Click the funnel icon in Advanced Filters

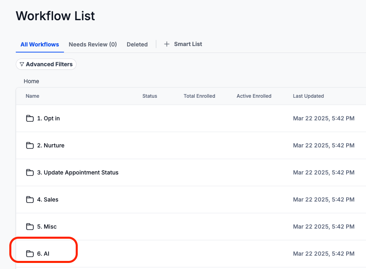tap(22, 64)
